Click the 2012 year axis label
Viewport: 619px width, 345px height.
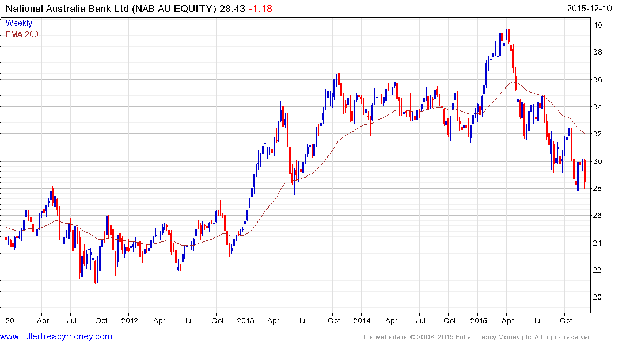pyautogui.click(x=130, y=320)
